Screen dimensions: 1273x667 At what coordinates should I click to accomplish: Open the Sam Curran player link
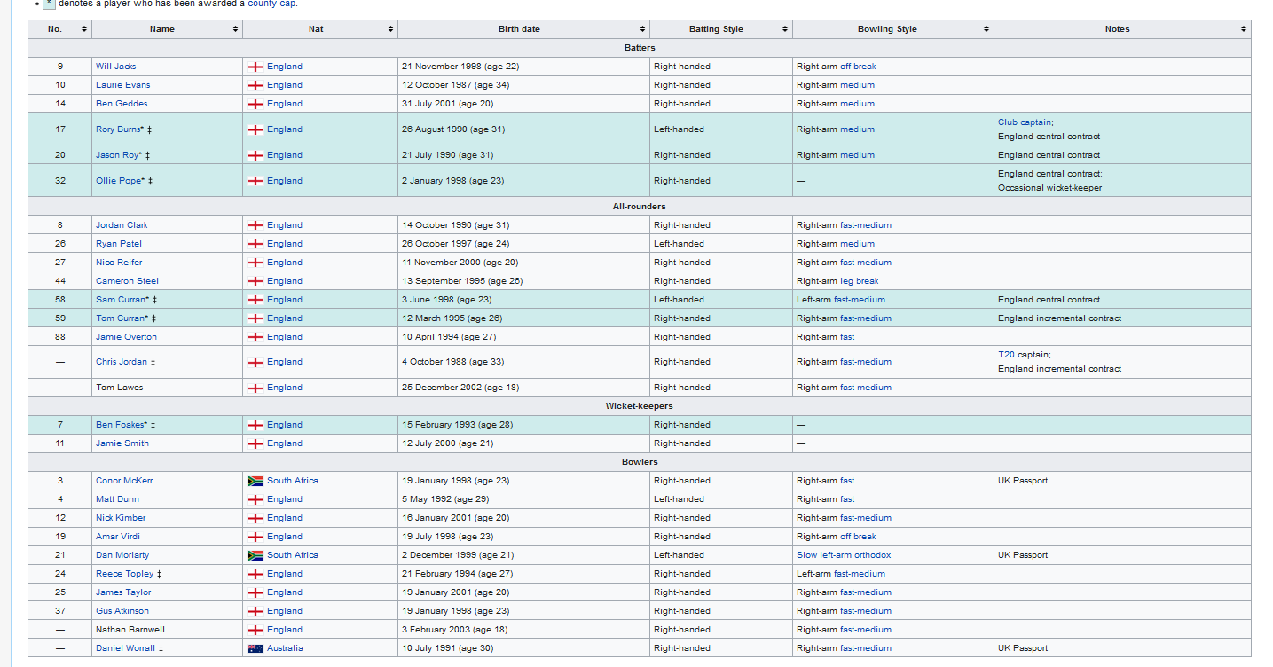120,300
